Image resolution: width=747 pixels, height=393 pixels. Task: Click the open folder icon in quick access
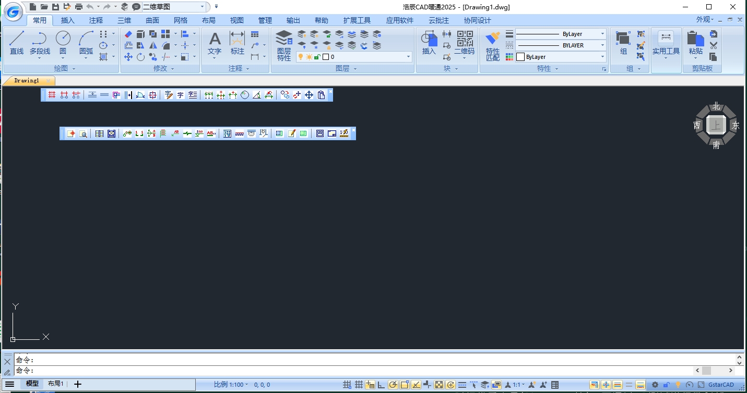click(44, 7)
